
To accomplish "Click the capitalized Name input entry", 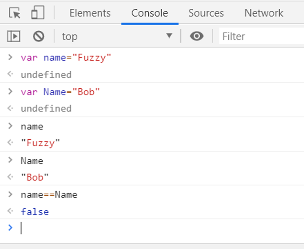I will point(32,161).
